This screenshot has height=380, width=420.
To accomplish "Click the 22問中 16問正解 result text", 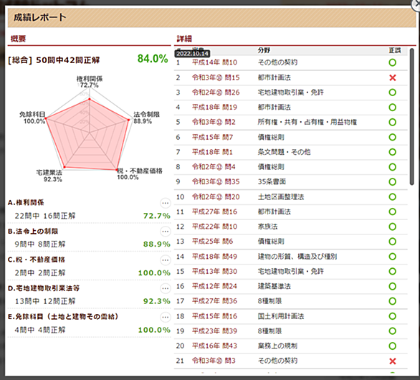I will click(x=45, y=216).
